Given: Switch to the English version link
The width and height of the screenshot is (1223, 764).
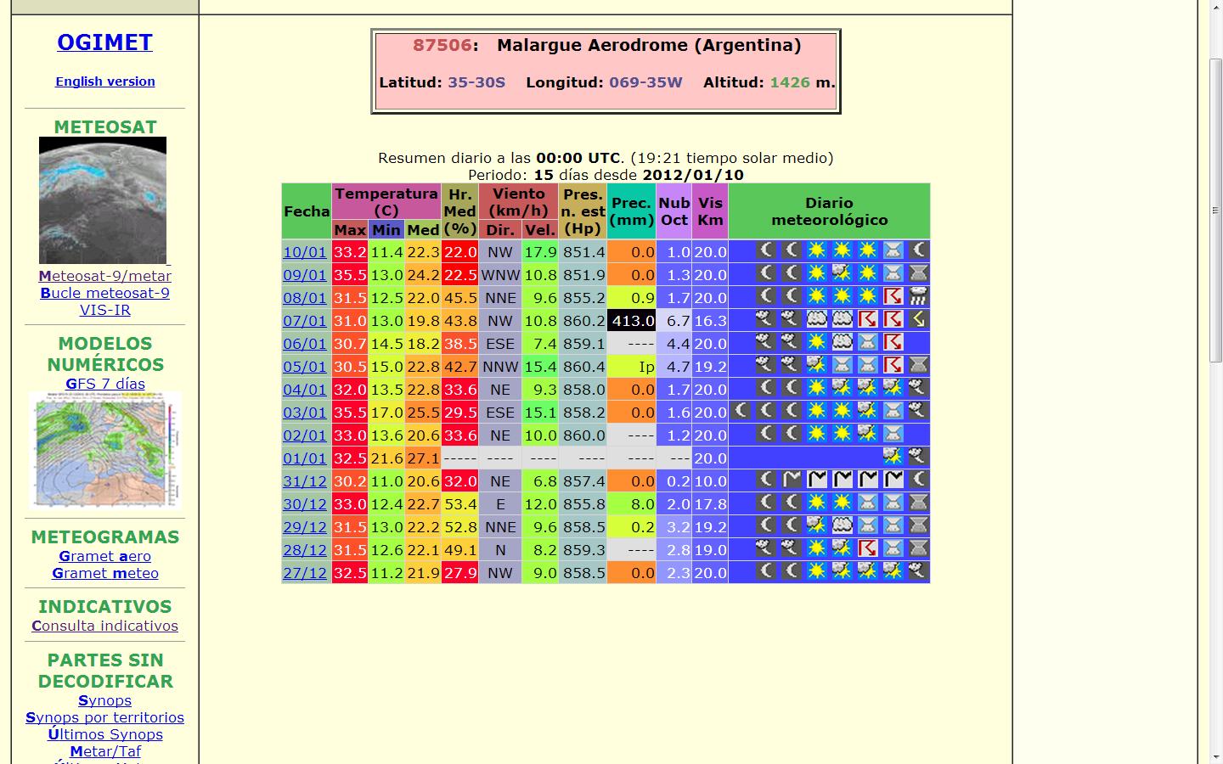Looking at the screenshot, I should [105, 81].
